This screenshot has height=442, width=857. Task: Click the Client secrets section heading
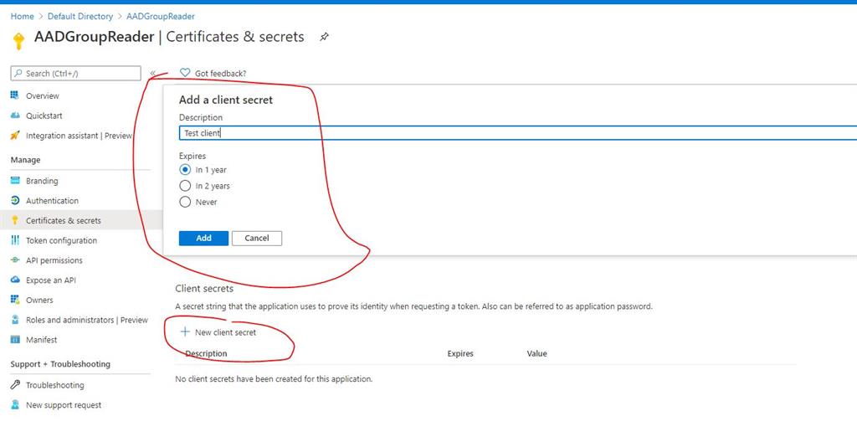(204, 288)
